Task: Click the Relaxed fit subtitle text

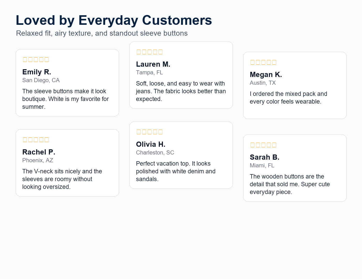Action: coord(102,33)
